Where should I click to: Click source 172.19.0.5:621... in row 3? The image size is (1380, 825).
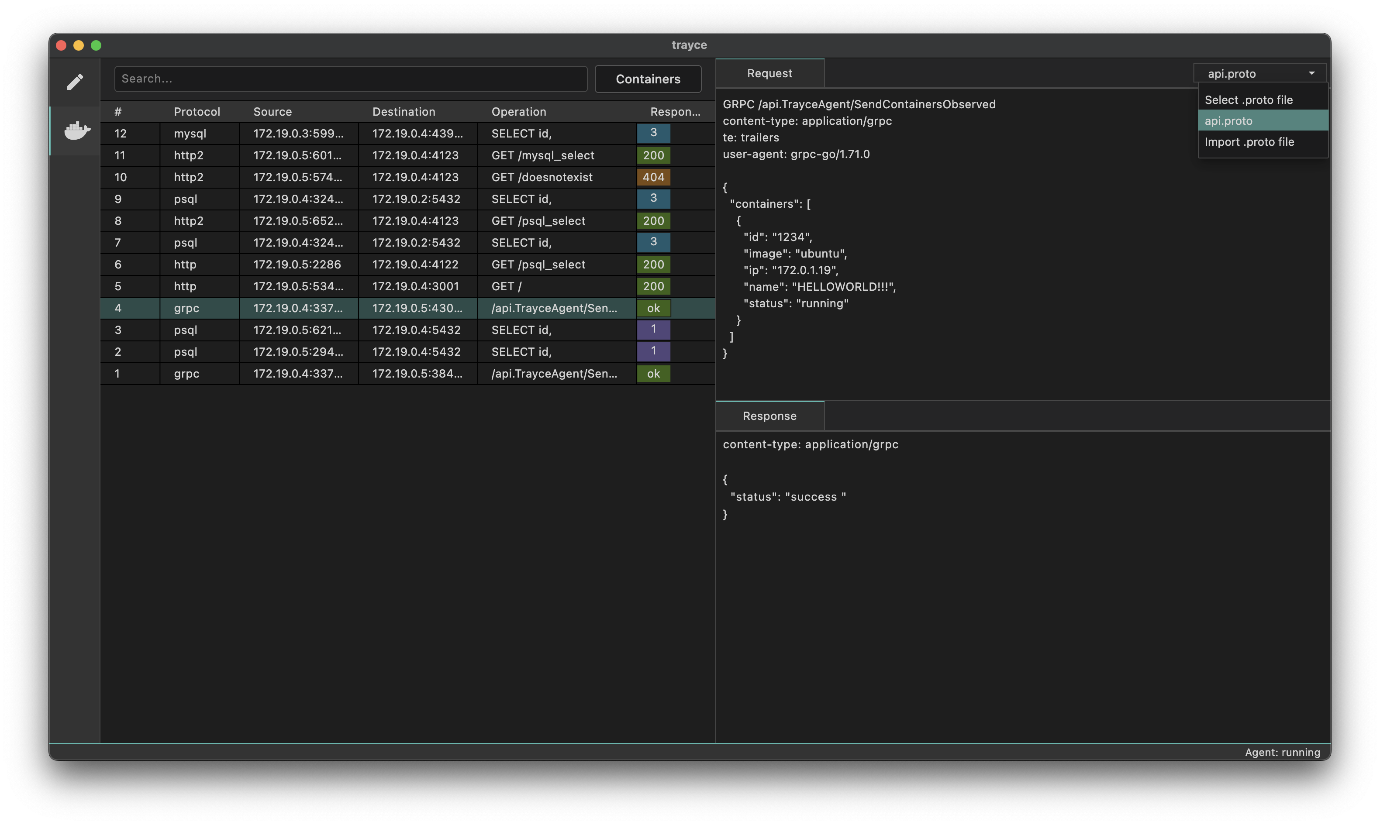(299, 330)
